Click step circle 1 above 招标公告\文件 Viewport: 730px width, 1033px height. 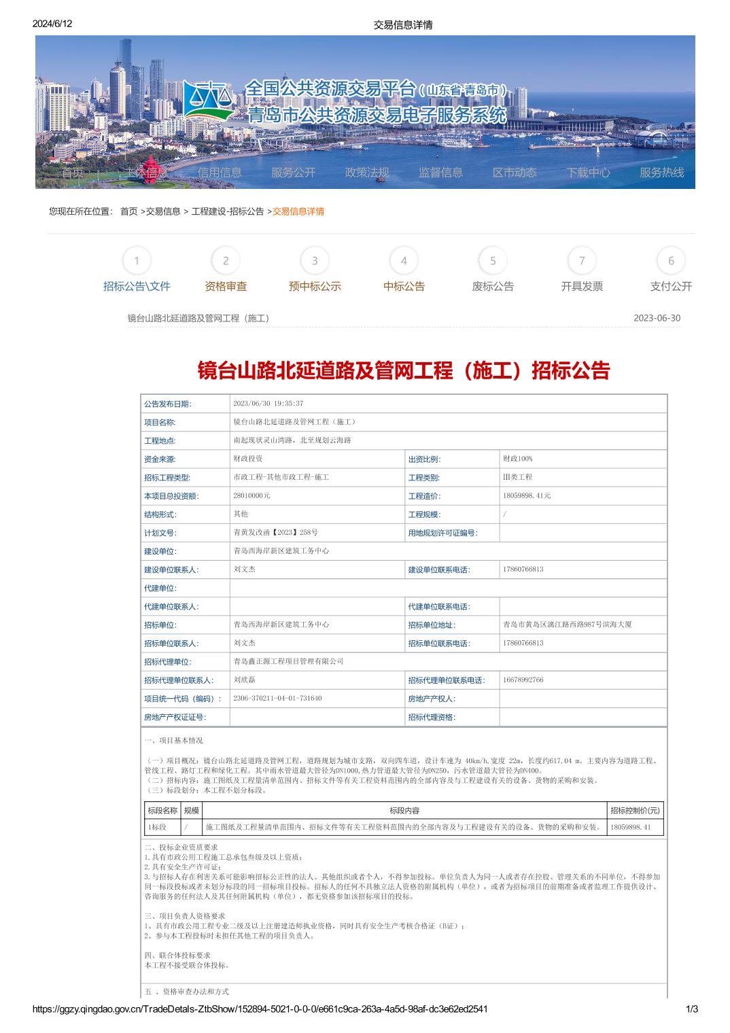137,261
